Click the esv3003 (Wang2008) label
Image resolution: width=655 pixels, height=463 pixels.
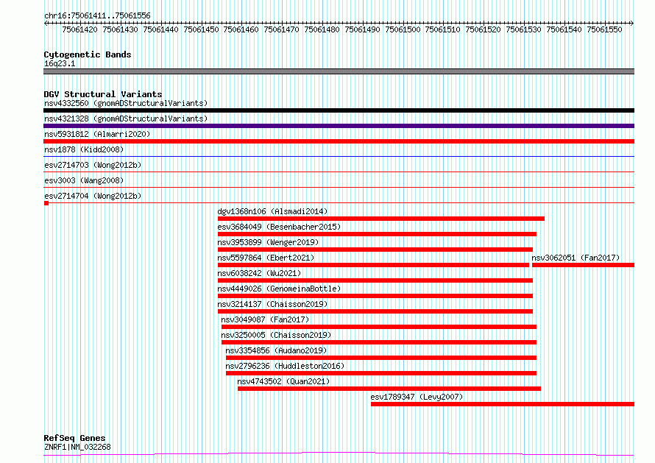click(84, 180)
